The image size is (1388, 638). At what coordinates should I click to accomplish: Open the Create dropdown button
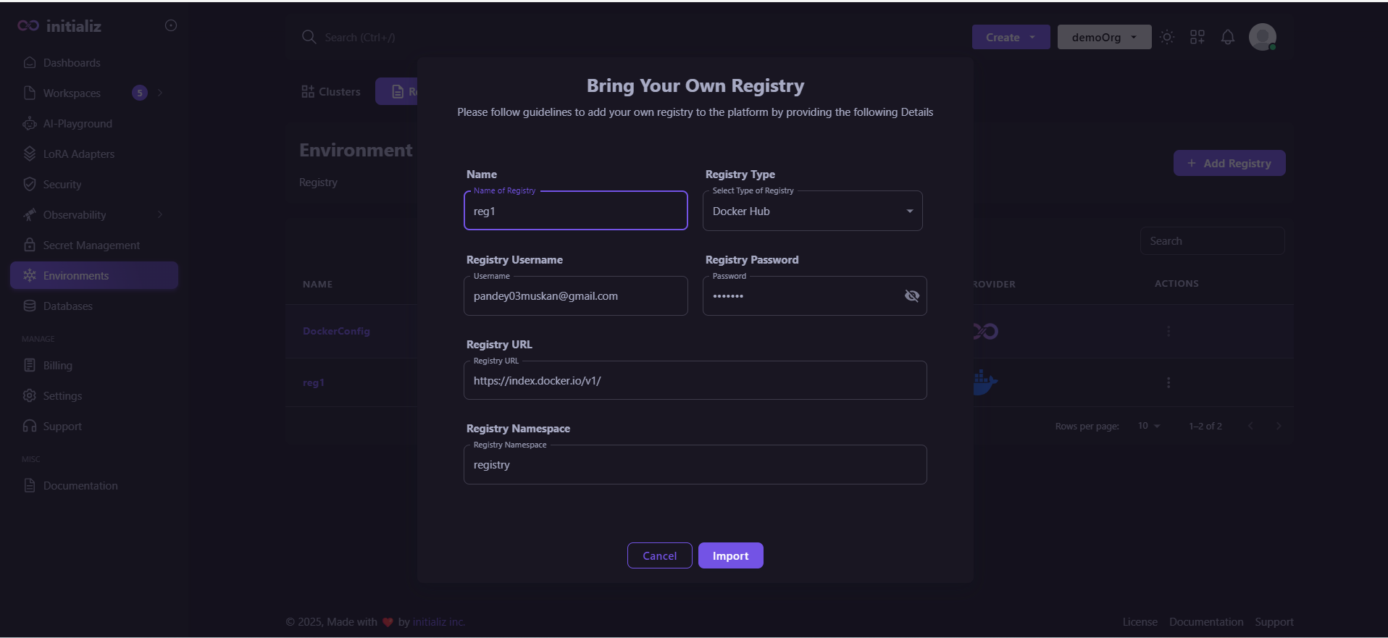coord(1011,37)
